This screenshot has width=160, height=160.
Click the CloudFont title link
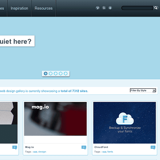101,147
